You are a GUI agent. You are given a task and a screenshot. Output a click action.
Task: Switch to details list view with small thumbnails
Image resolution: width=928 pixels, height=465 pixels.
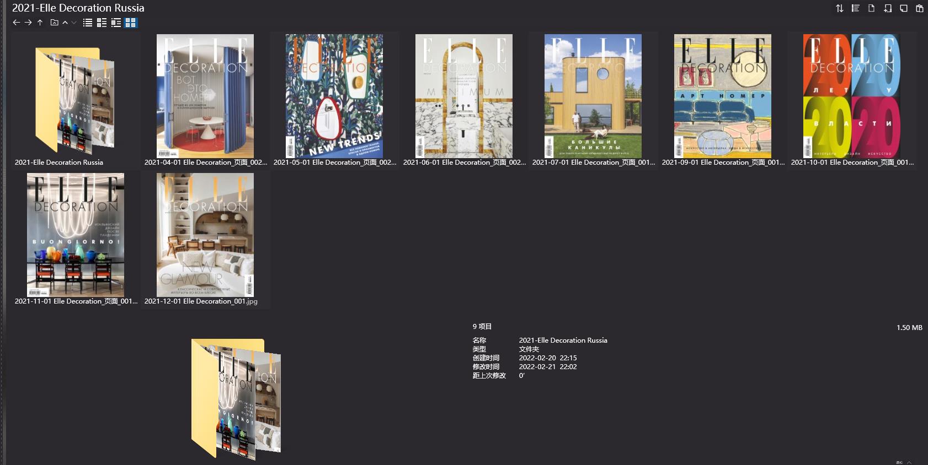point(102,23)
